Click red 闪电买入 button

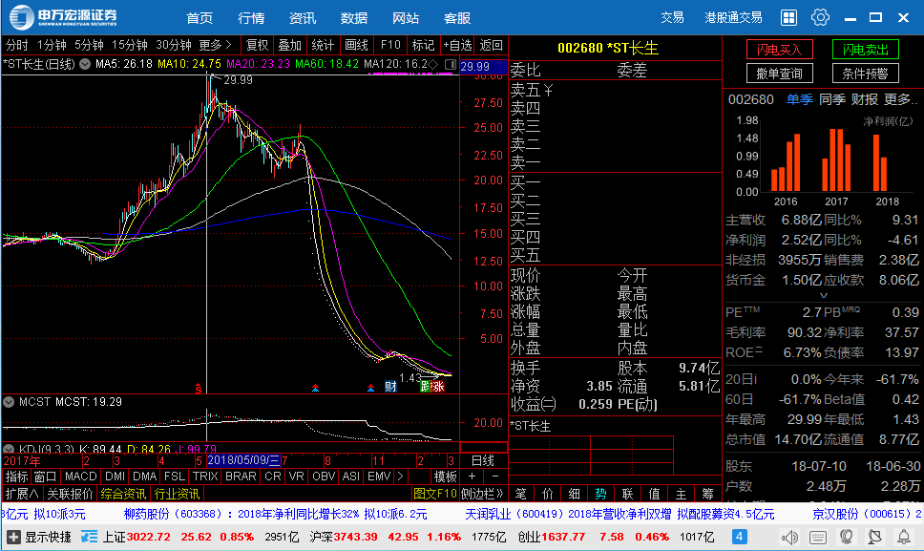tap(780, 50)
